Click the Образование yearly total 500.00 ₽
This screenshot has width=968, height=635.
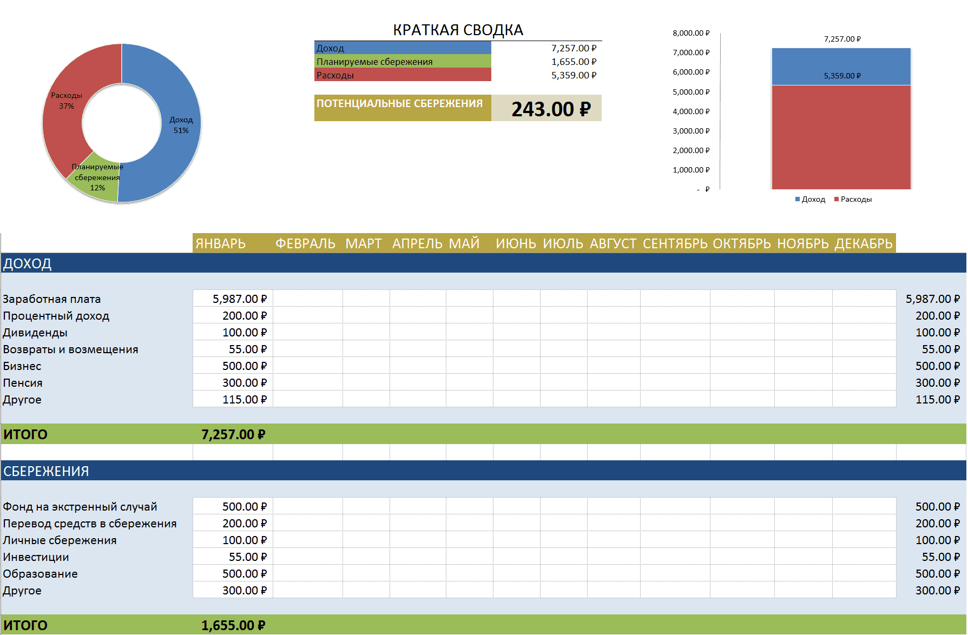coord(937,573)
